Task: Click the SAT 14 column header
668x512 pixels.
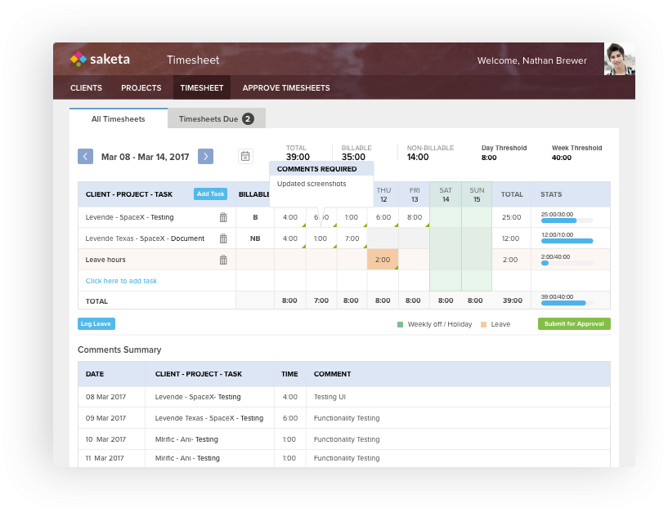Action: point(446,194)
